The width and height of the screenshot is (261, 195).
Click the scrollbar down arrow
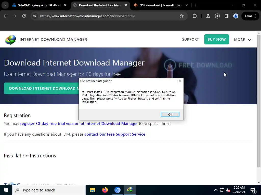pos(259,183)
